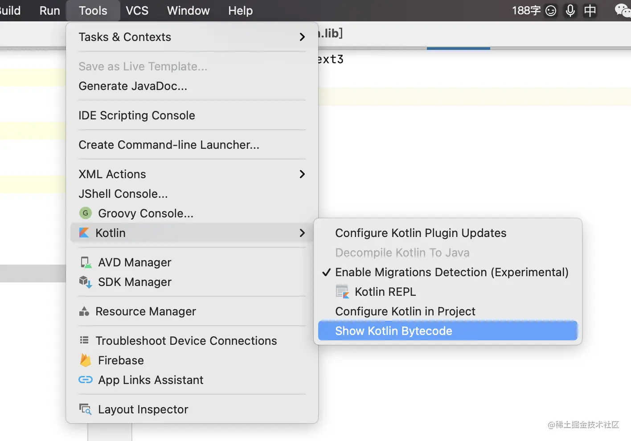The height and width of the screenshot is (441, 631).
Task: Click the Kotlin REPL icon
Action: (x=342, y=292)
